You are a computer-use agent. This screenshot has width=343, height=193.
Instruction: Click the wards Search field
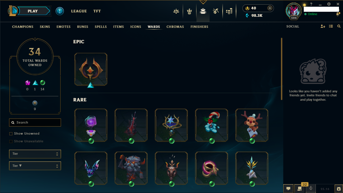point(35,123)
